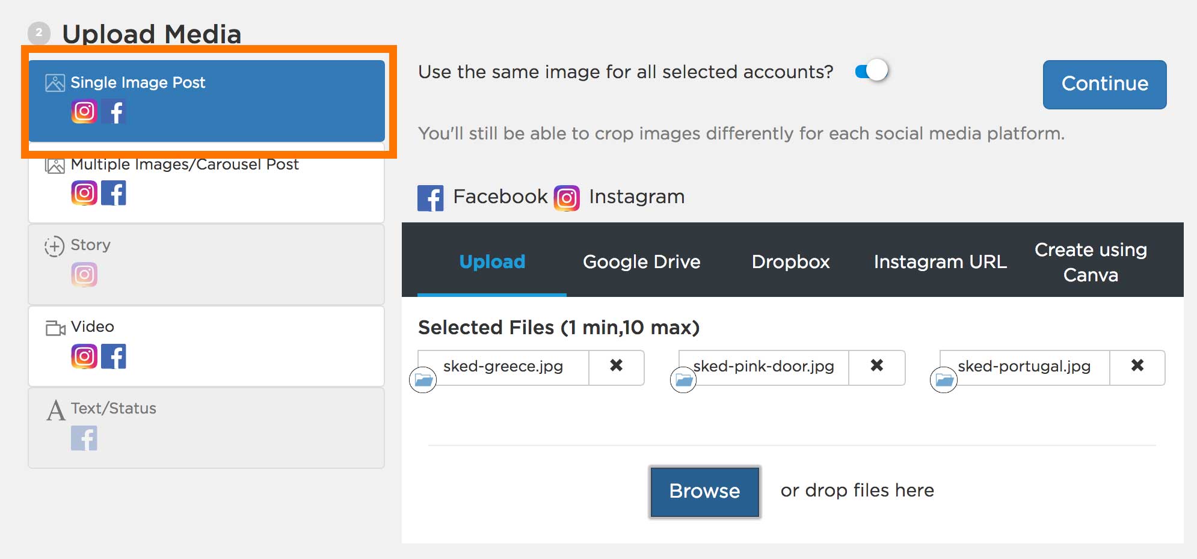Click the Facebook icon under Video
Screen dimensions: 1197x559
coord(115,356)
